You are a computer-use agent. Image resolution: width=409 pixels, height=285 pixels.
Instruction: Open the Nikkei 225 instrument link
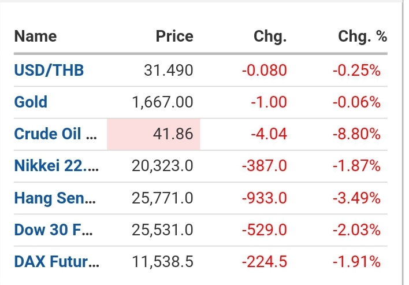[56, 166]
